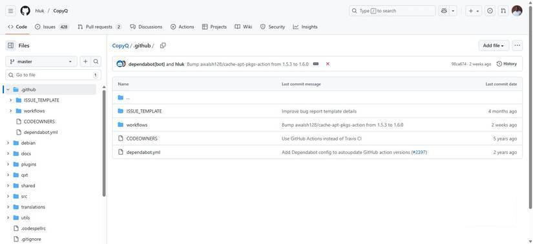Click the add file plus icon in sidebar
The image size is (533, 244).
pos(85,61)
